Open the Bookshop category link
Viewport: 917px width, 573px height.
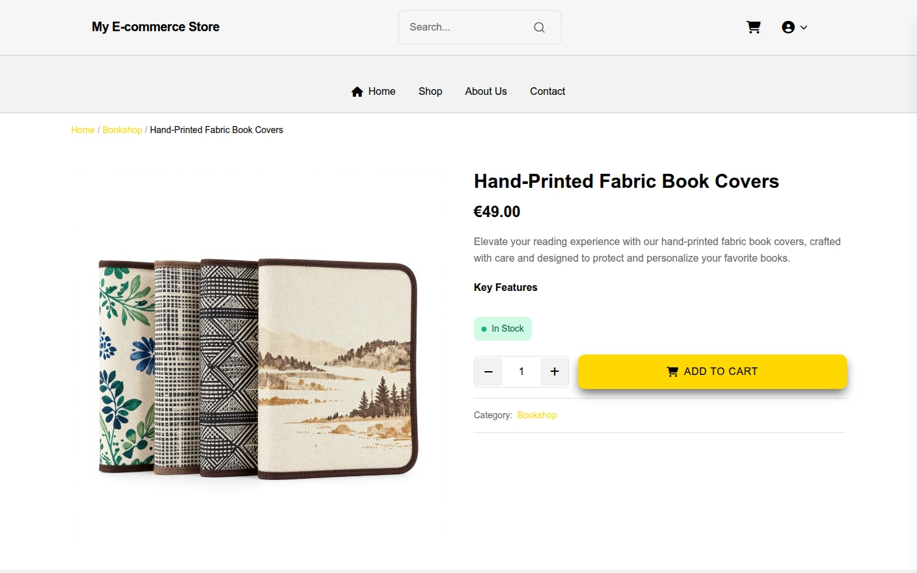[537, 415]
